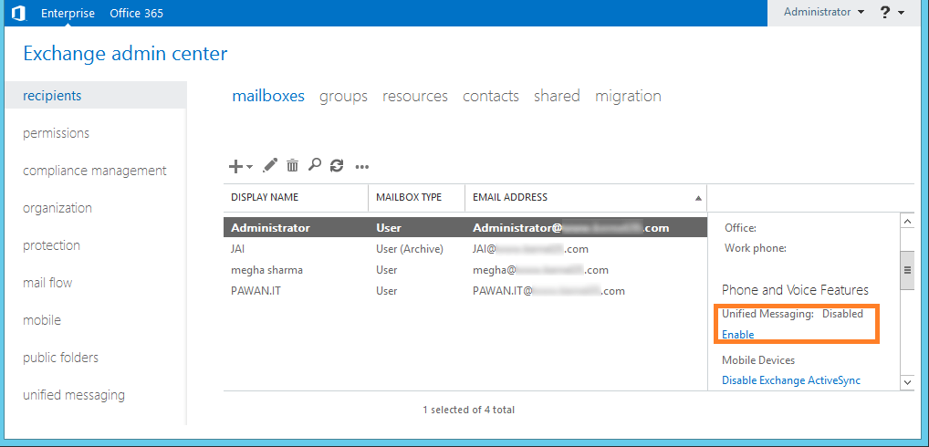This screenshot has width=929, height=447.
Task: Open the migration tab
Action: (628, 96)
